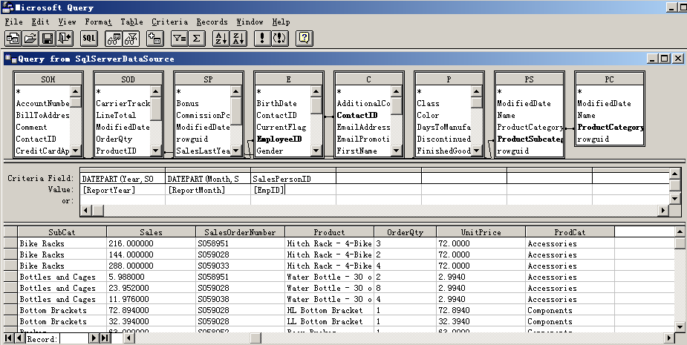The width and height of the screenshot is (687, 345).
Task: Click the down arrow of the P table list
Action: tap(477, 151)
